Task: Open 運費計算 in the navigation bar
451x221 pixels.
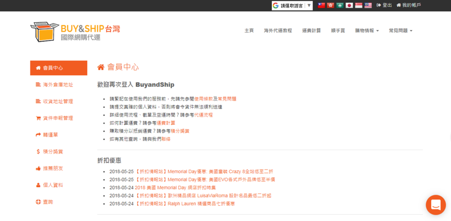Action: coord(311,31)
